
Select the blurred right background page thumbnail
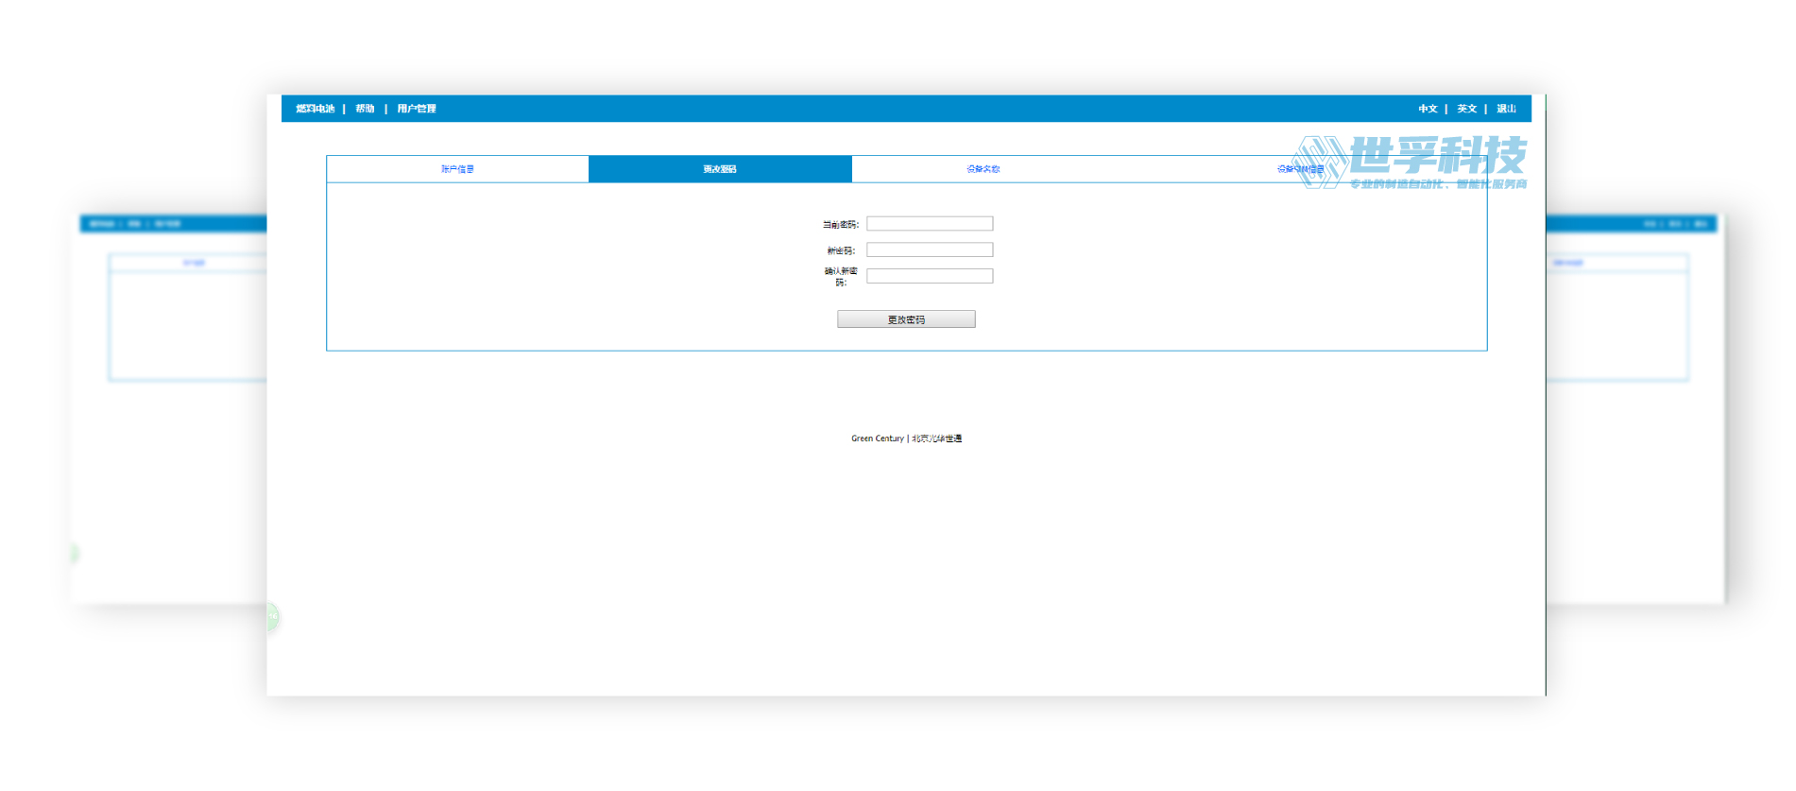click(x=1634, y=406)
